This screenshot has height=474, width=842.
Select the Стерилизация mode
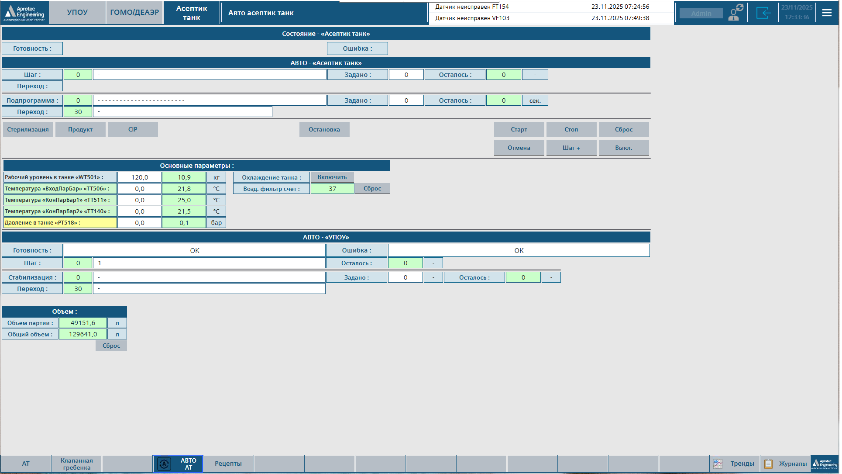(28, 130)
